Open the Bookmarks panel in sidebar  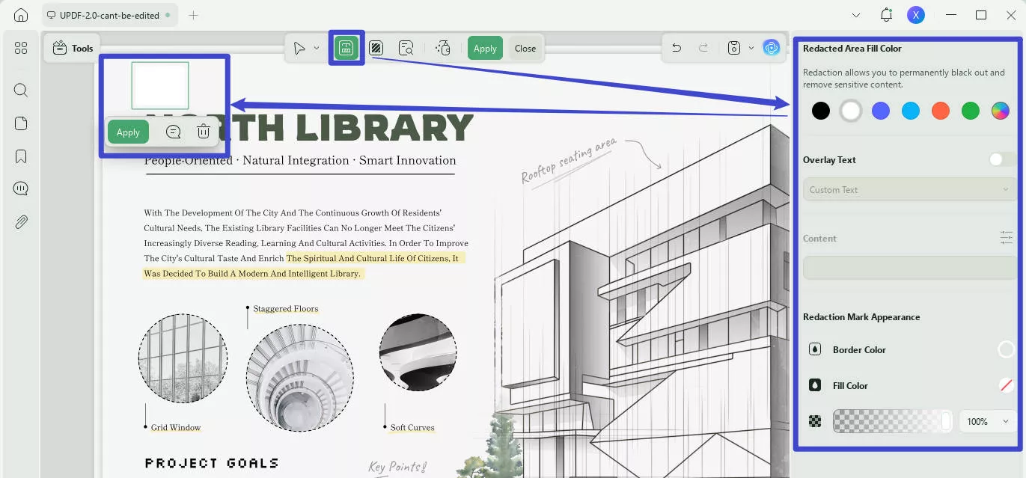(21, 156)
